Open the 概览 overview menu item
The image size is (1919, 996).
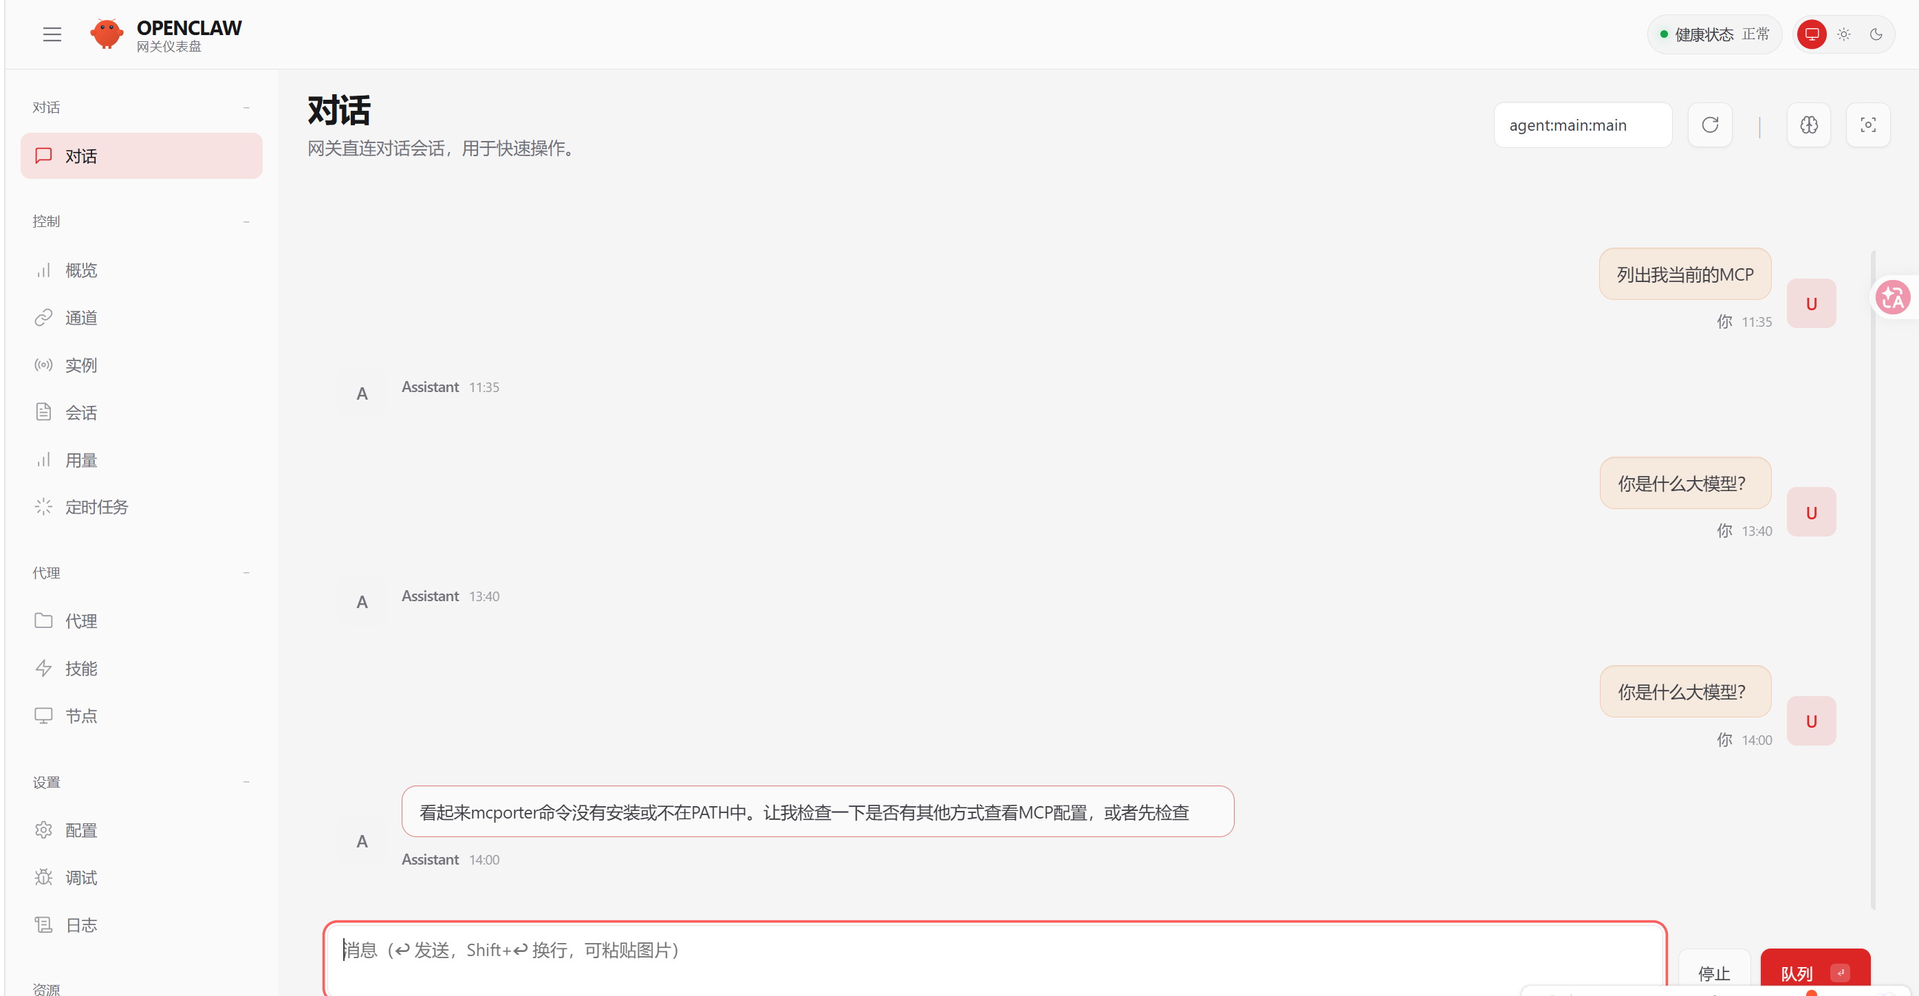coord(80,270)
